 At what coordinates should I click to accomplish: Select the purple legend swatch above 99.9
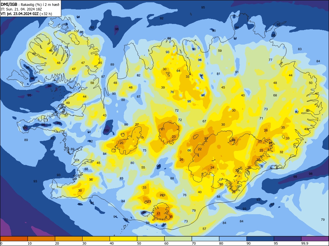[x=315, y=239]
